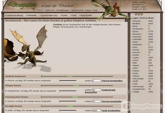Click the logout link

(88, 10)
